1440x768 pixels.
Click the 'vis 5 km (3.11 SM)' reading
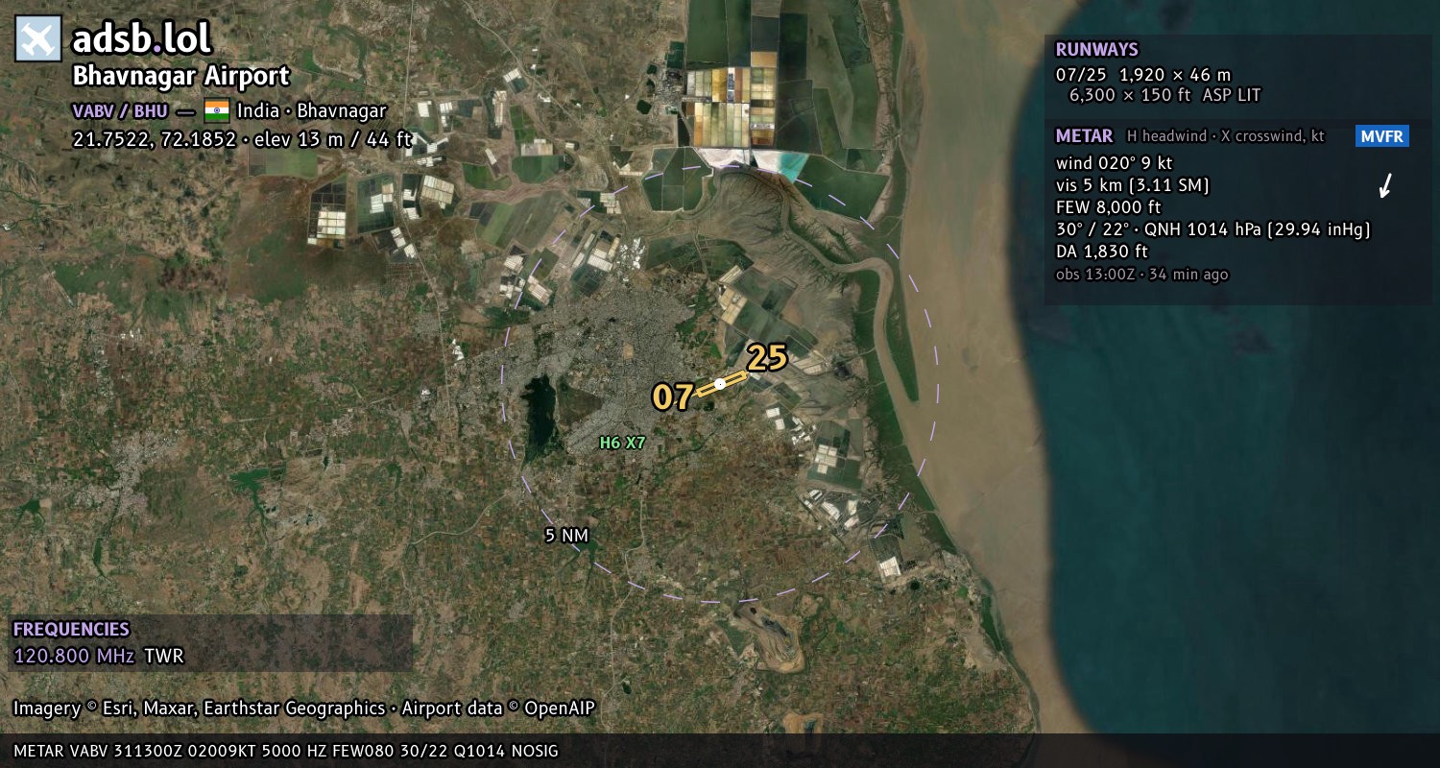pyautogui.click(x=1133, y=185)
